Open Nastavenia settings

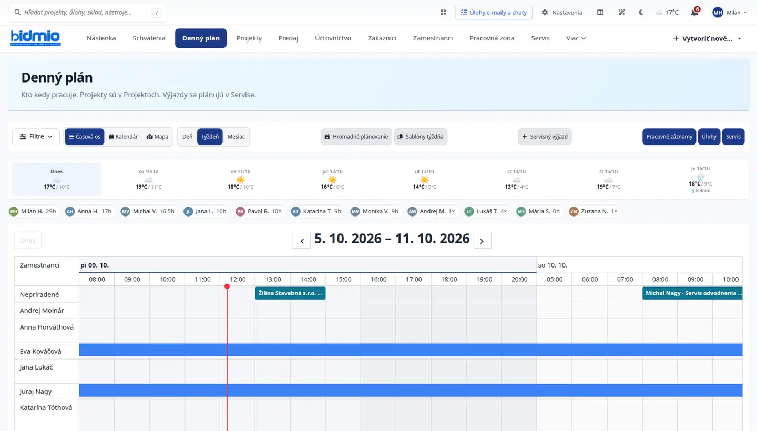pyautogui.click(x=562, y=12)
